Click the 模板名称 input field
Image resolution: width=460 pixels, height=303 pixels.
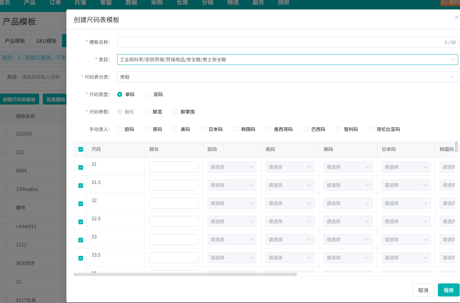[x=287, y=42]
